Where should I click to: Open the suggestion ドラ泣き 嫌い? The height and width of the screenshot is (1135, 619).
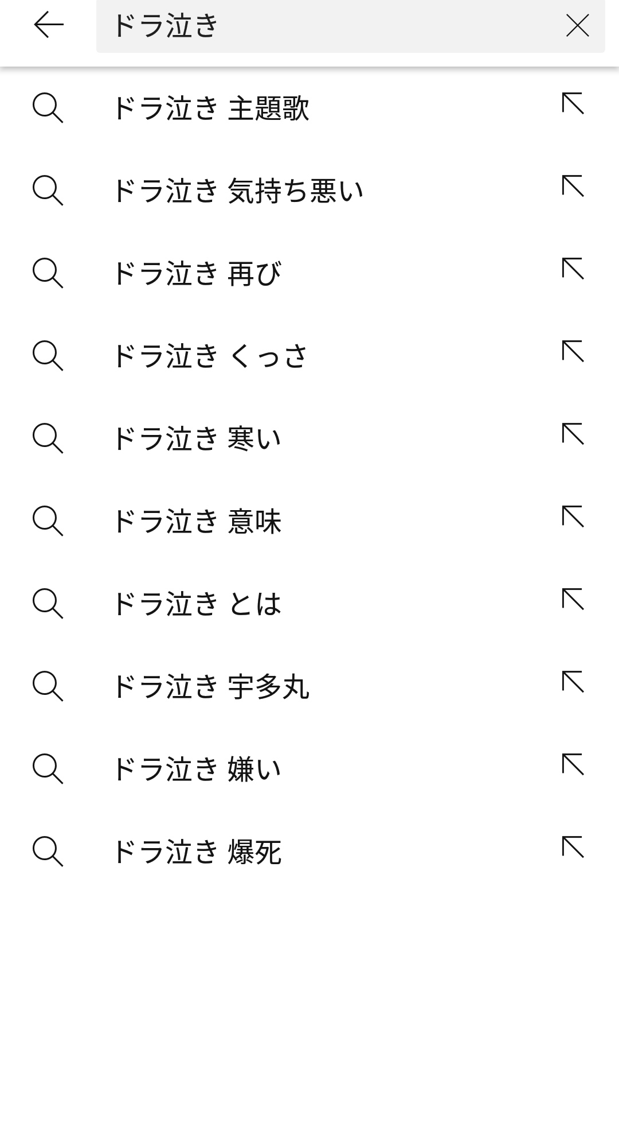[x=309, y=769]
